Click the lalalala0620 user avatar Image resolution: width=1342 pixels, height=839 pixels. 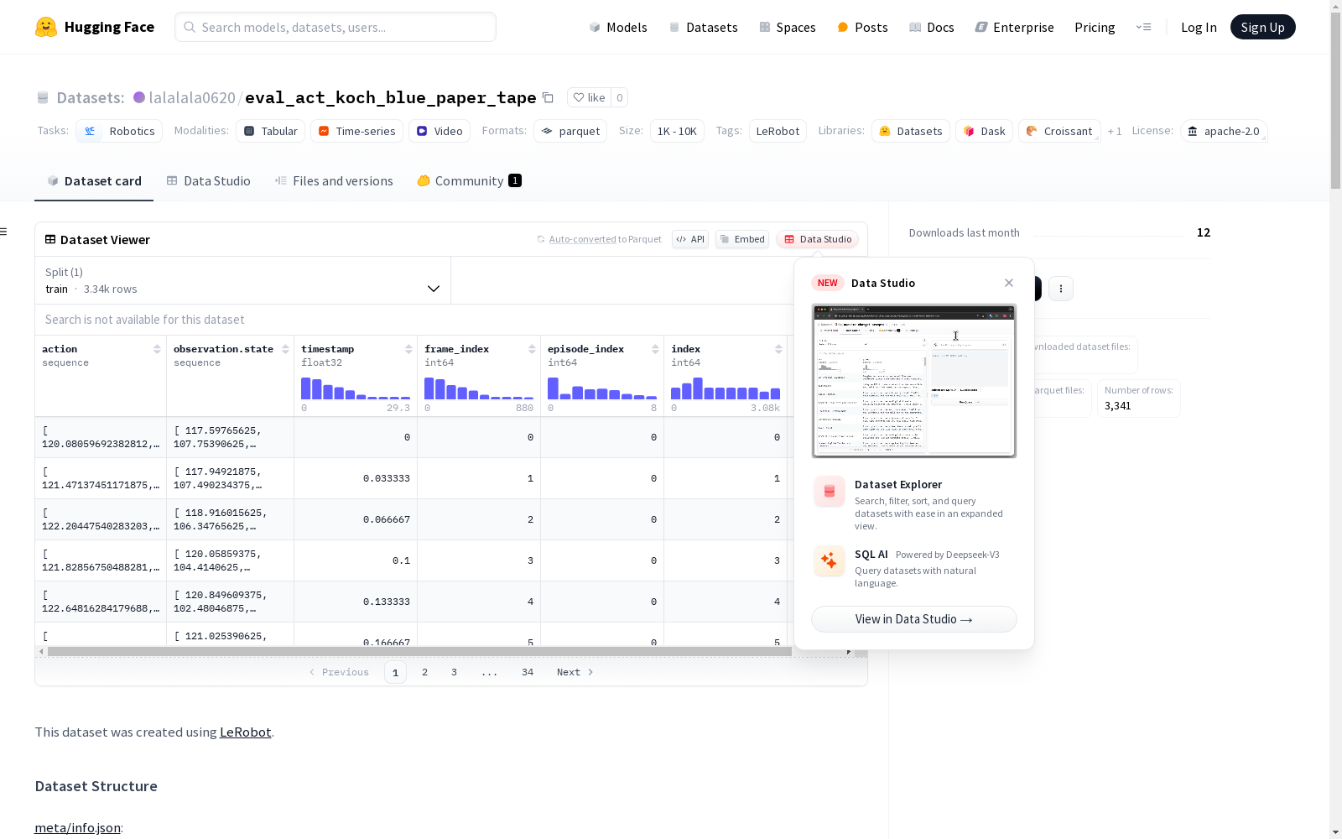point(139,97)
